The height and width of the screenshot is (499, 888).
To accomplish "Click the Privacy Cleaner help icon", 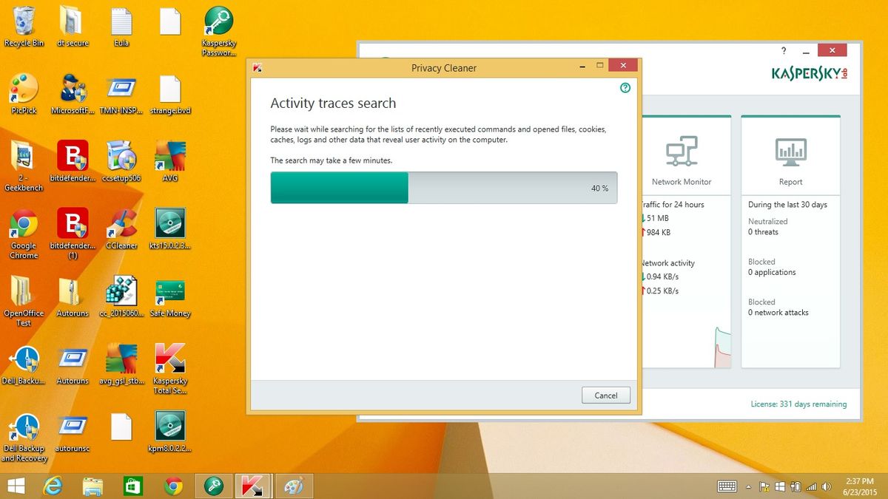I will pyautogui.click(x=625, y=87).
